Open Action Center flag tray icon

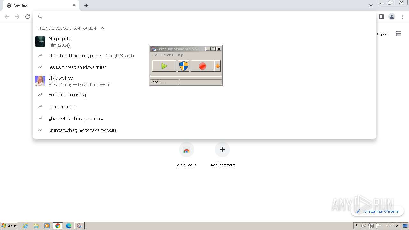tap(379, 226)
